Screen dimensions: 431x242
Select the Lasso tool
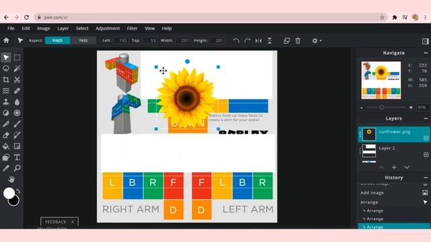click(x=6, y=69)
